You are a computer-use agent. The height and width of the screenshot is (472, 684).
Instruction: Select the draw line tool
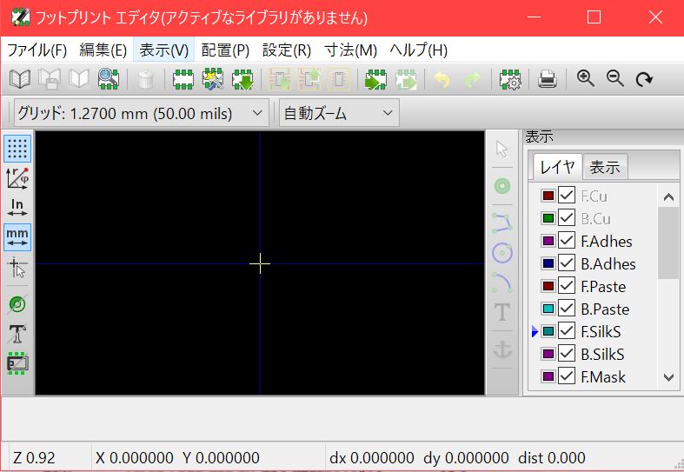[x=502, y=223]
